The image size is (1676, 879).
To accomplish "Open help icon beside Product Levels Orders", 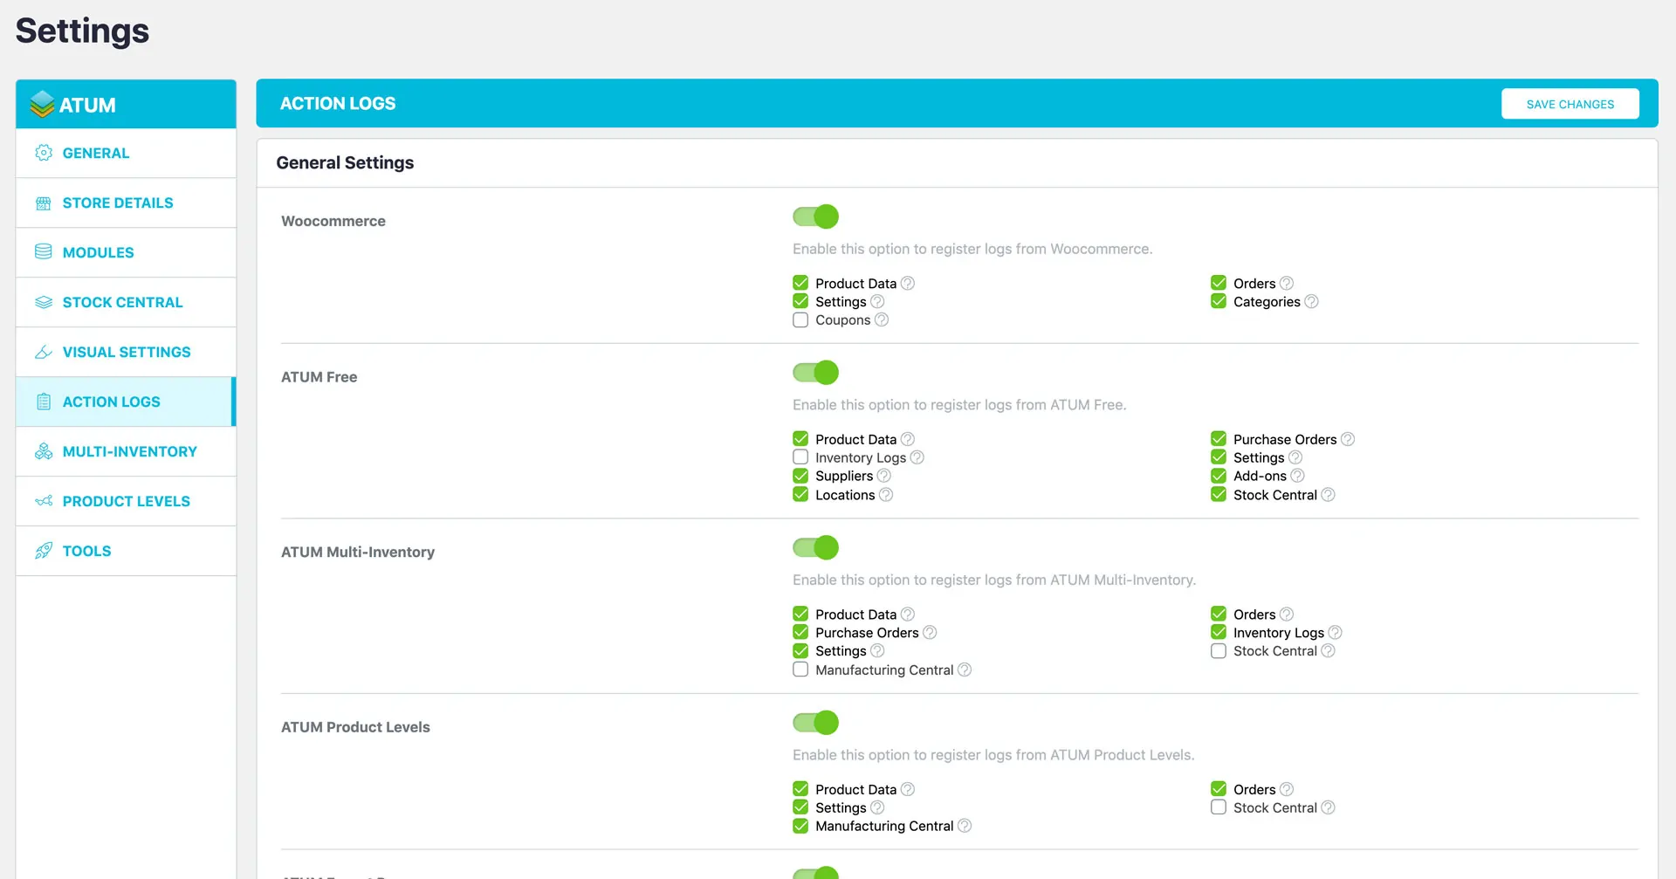I will point(1287,789).
